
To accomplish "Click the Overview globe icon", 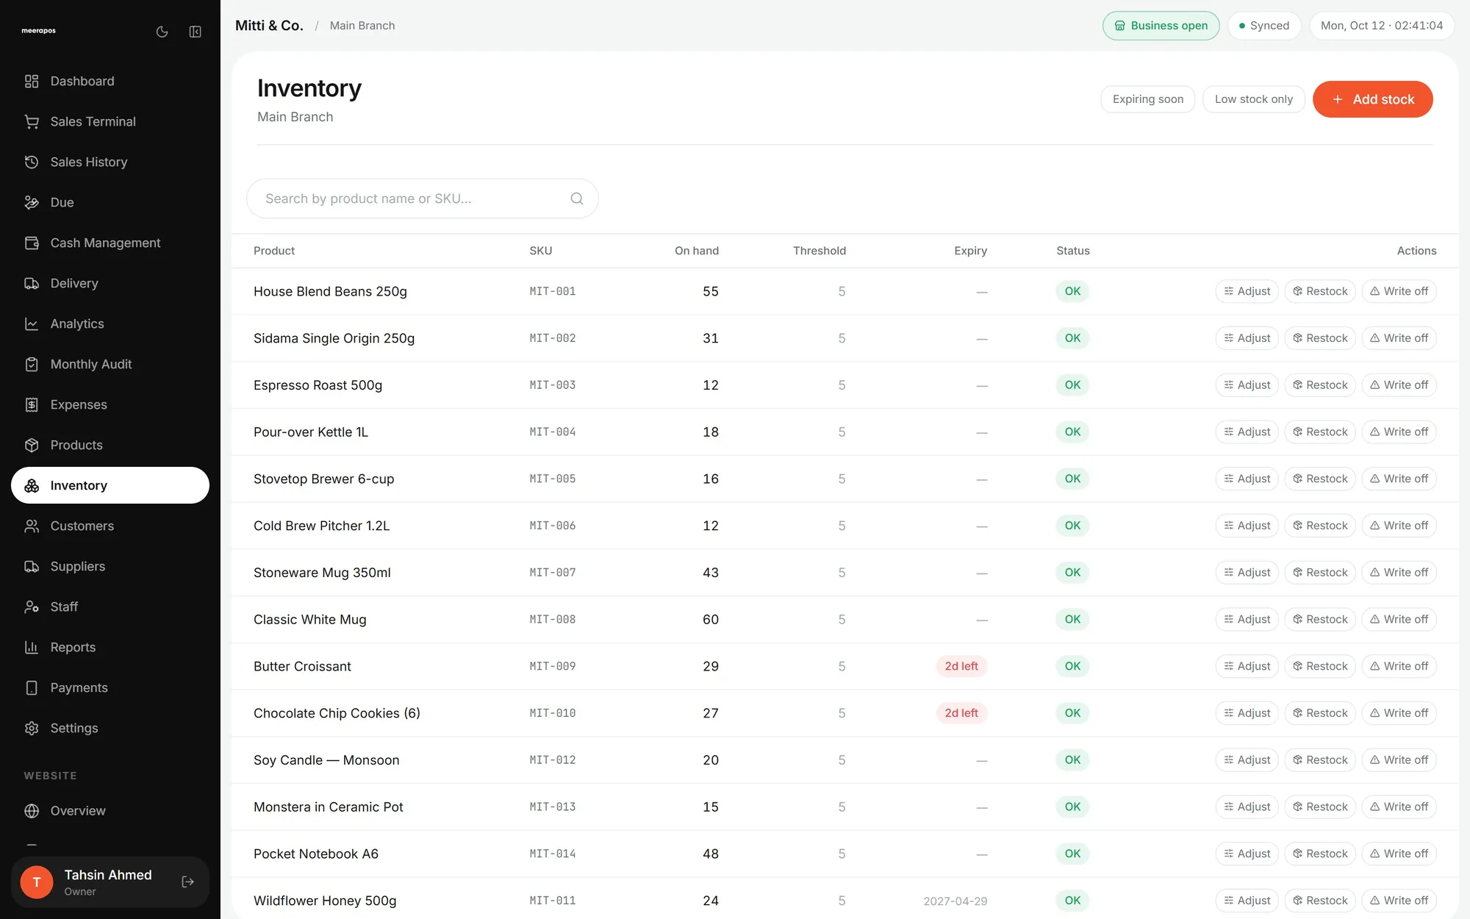I will [x=32, y=810].
